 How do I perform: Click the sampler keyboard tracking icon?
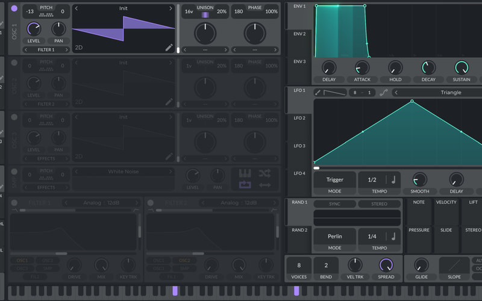click(x=245, y=173)
